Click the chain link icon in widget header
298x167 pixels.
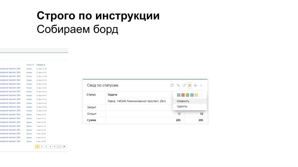(x=178, y=85)
